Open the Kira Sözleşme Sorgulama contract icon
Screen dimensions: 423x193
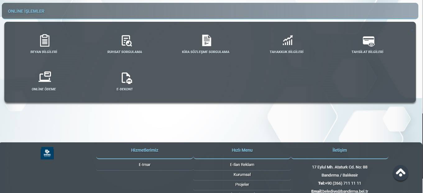click(206, 41)
